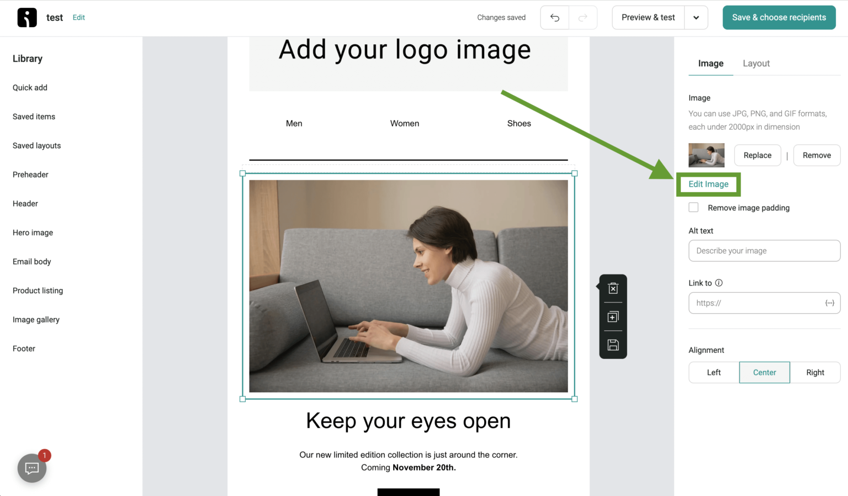Undo the last change

coord(554,17)
